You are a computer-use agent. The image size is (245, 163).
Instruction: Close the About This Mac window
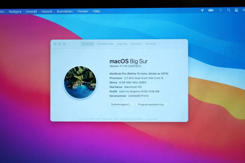click(55, 44)
